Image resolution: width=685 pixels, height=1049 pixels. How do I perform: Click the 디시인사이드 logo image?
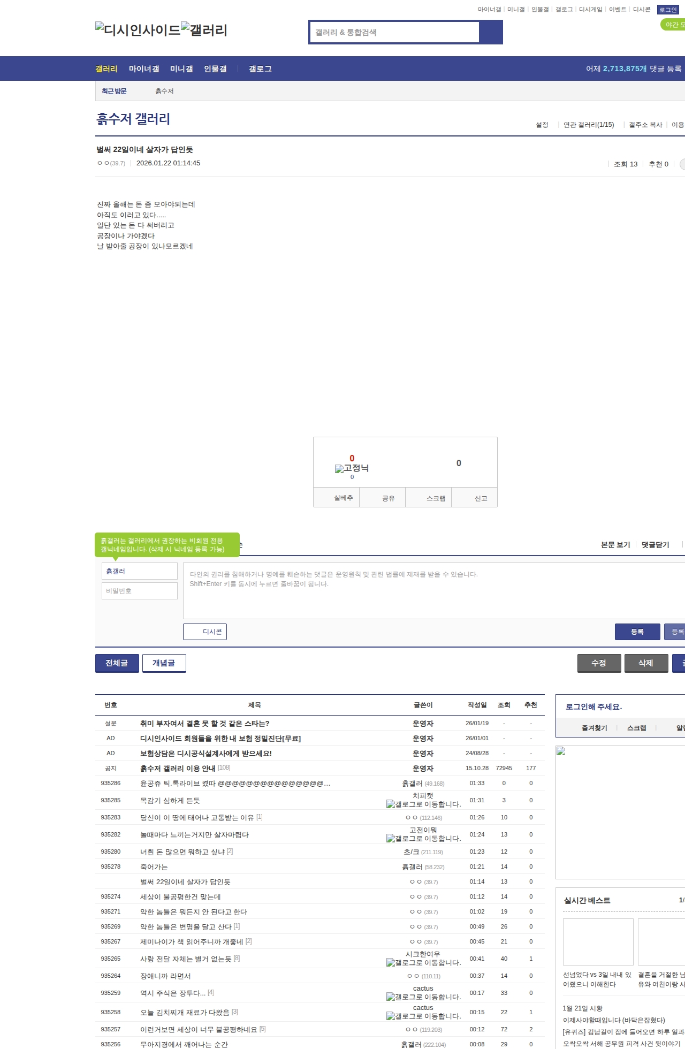[x=138, y=30]
